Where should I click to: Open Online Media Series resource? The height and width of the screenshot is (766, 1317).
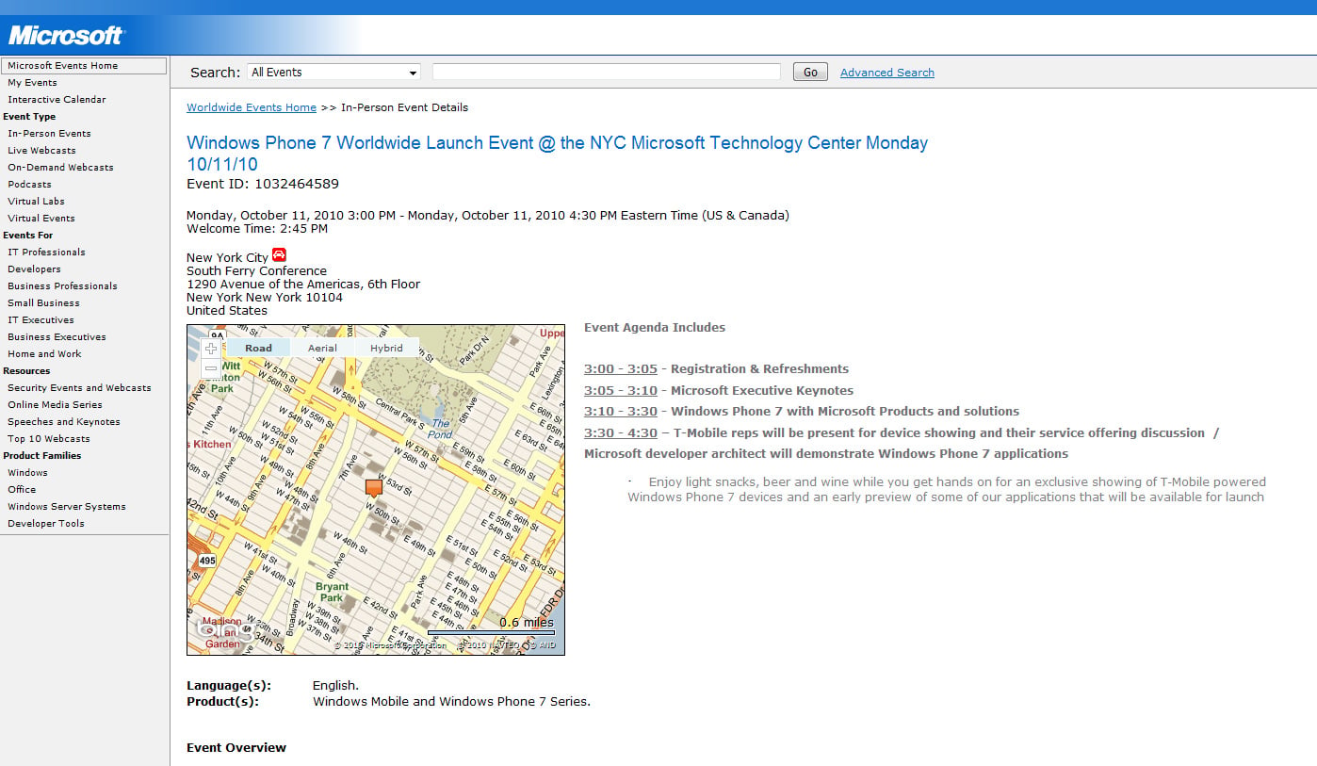point(55,405)
